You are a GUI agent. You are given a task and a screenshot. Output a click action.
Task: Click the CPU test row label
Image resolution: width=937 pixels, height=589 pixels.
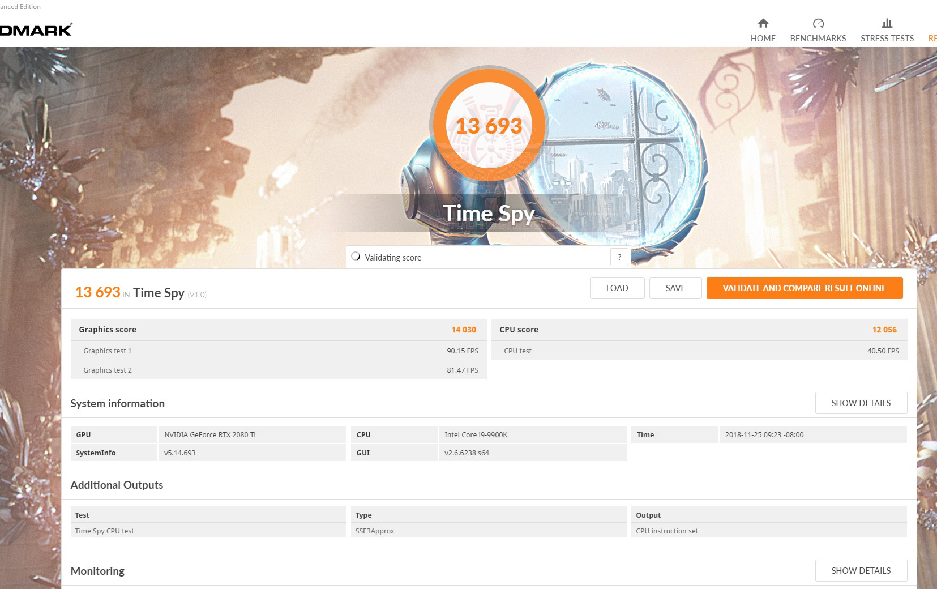[518, 351]
